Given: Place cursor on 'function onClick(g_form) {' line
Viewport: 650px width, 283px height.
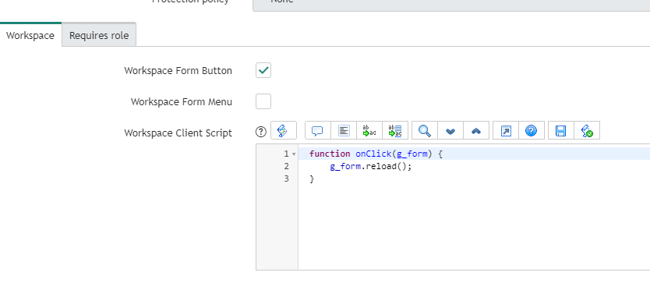Looking at the screenshot, I should tap(376, 154).
